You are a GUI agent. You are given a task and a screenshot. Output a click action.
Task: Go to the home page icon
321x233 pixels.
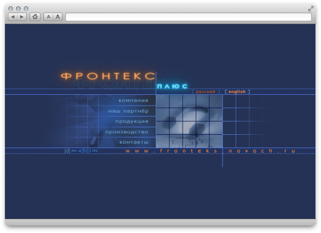(35, 17)
